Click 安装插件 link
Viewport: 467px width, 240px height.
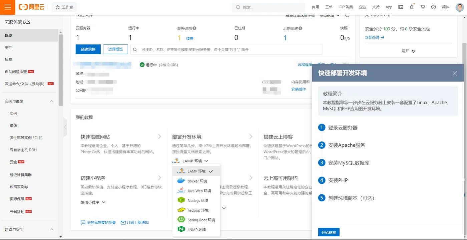pos(299,89)
